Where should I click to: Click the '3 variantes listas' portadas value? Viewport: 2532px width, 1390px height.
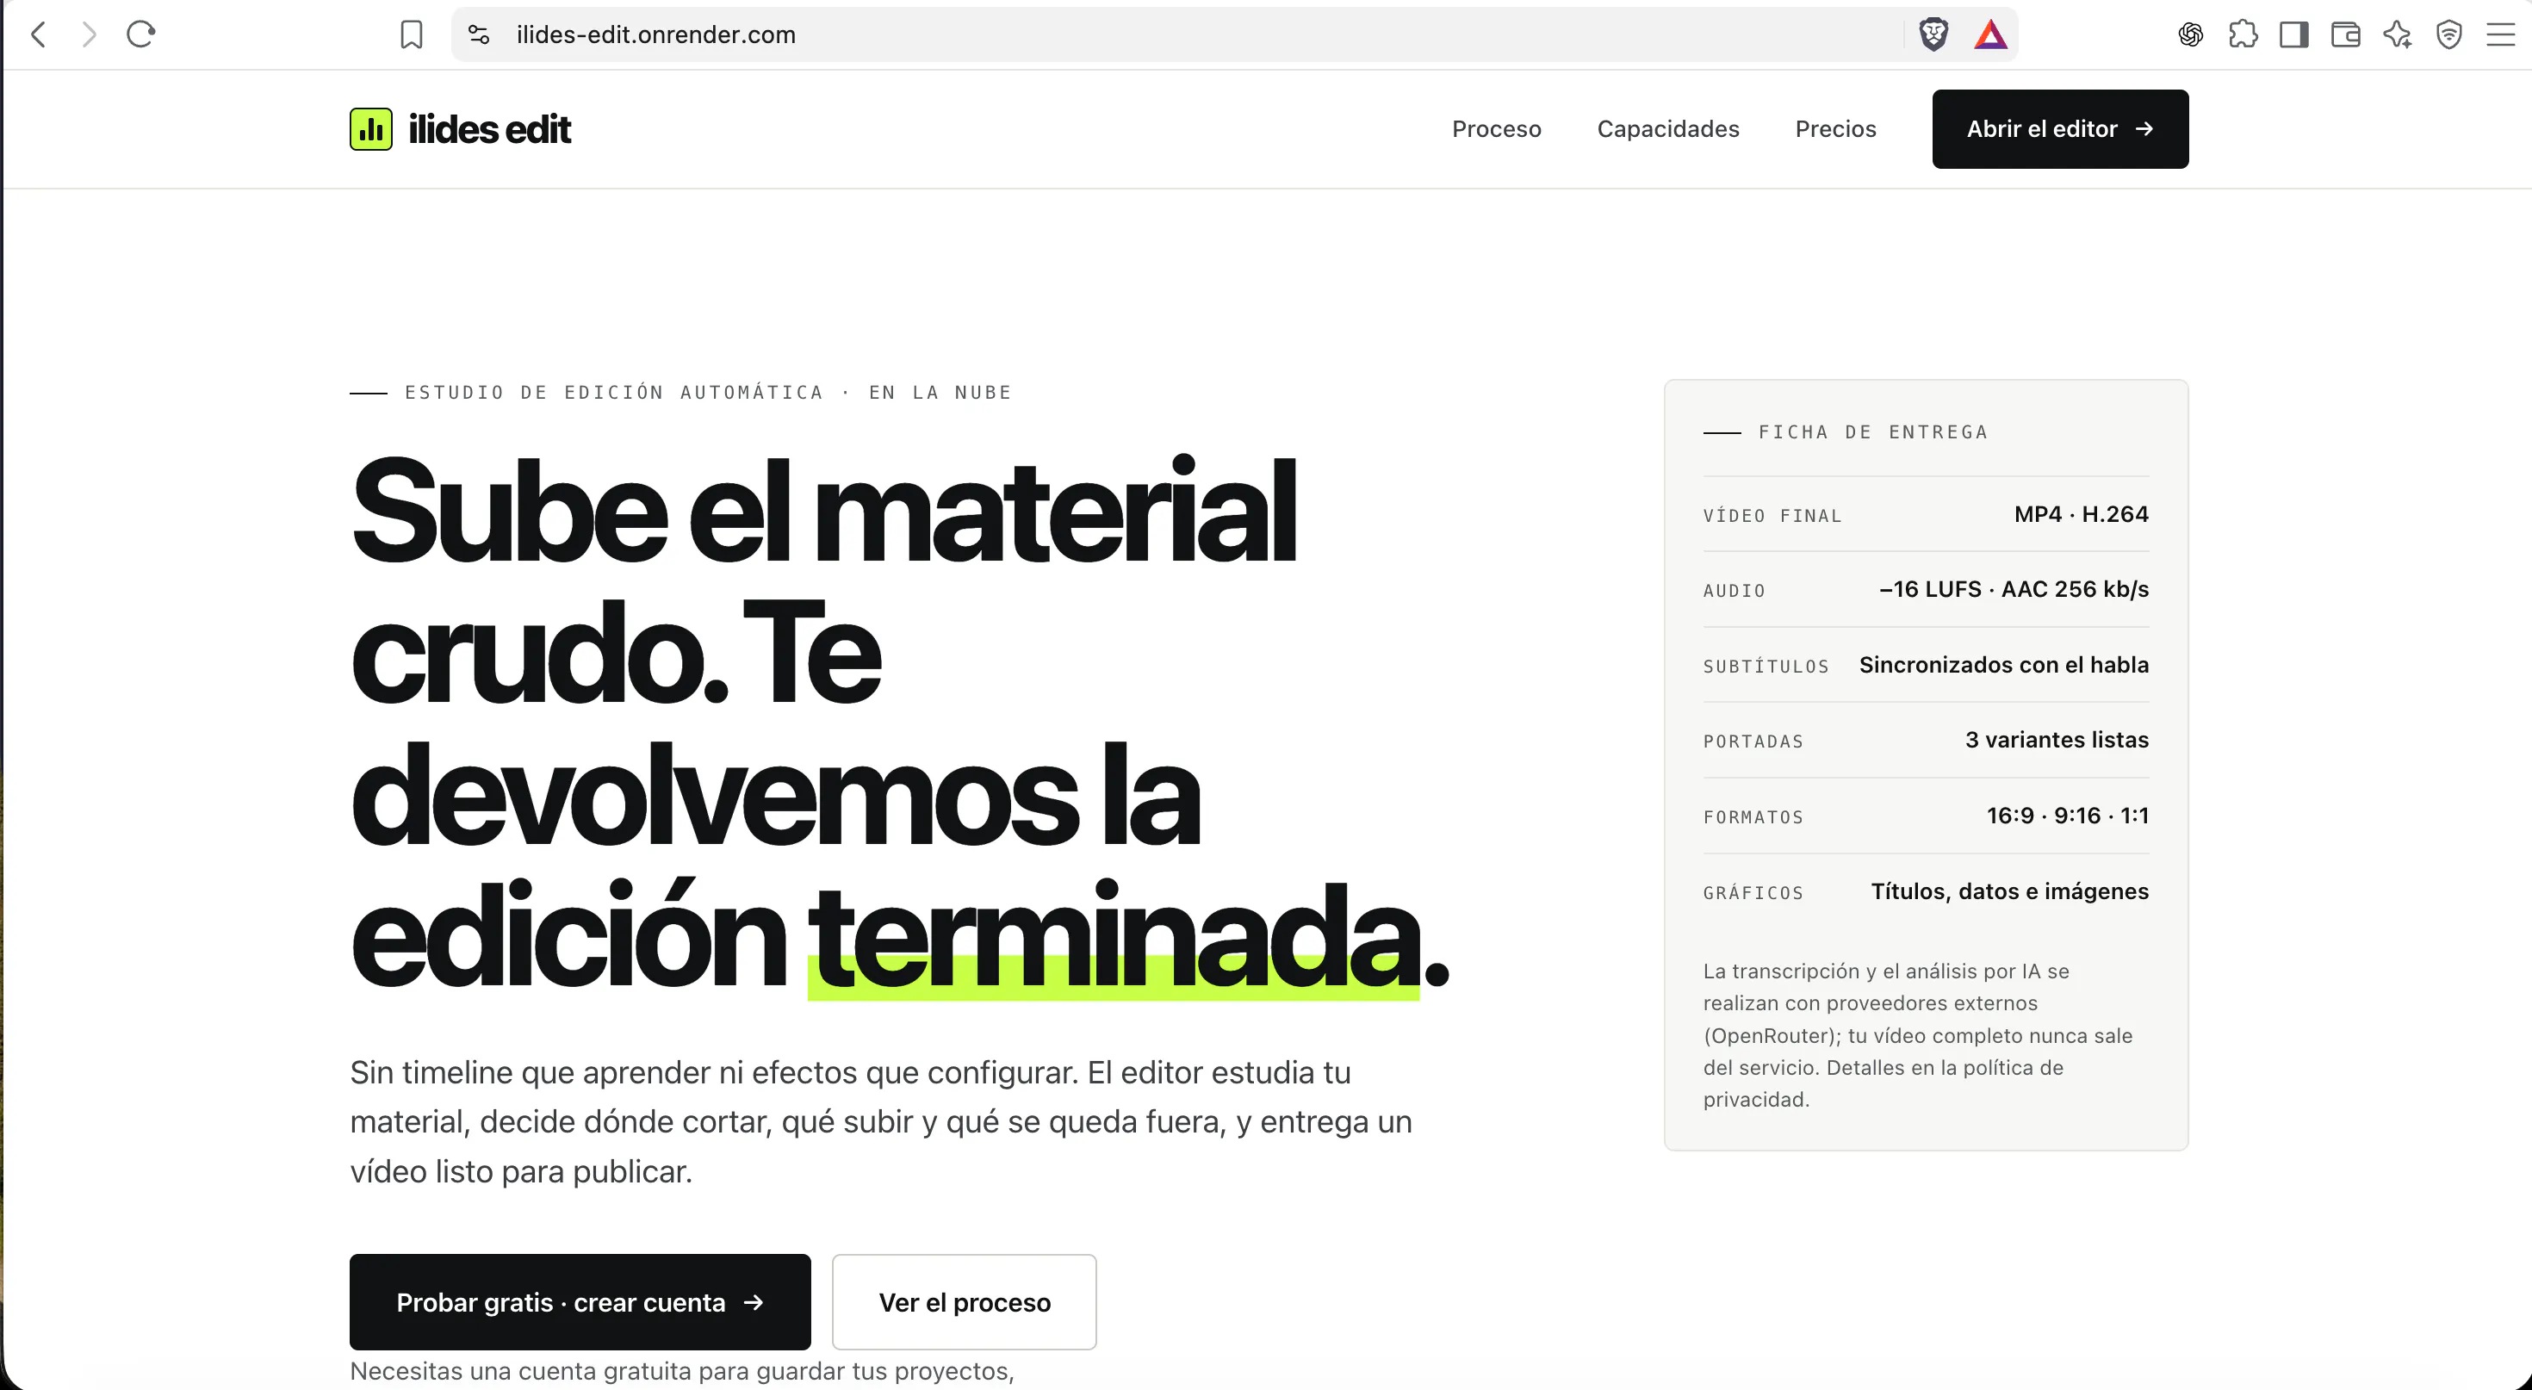(x=2057, y=739)
